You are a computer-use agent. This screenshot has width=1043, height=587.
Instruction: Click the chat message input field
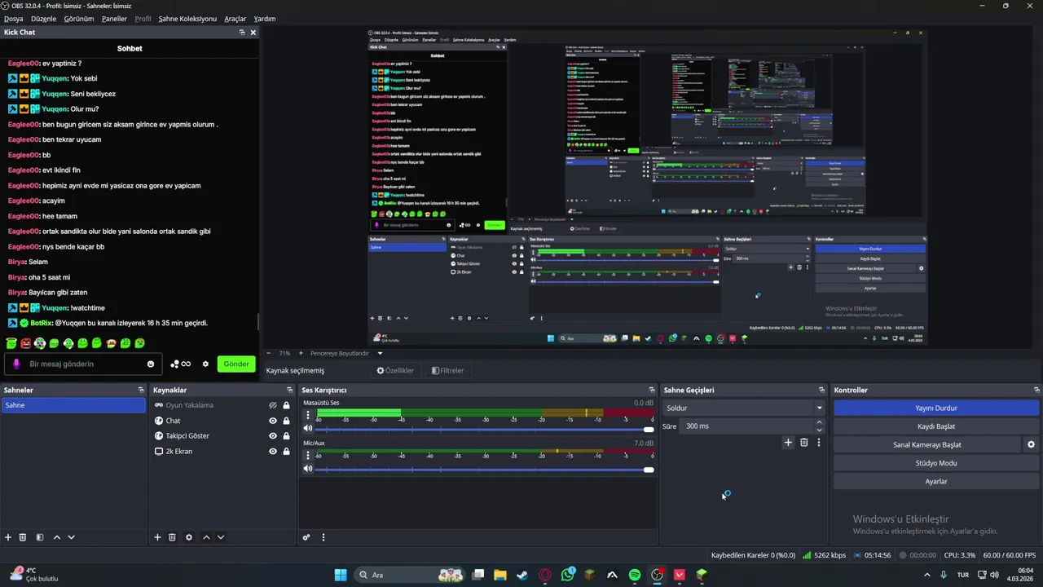[81, 364]
